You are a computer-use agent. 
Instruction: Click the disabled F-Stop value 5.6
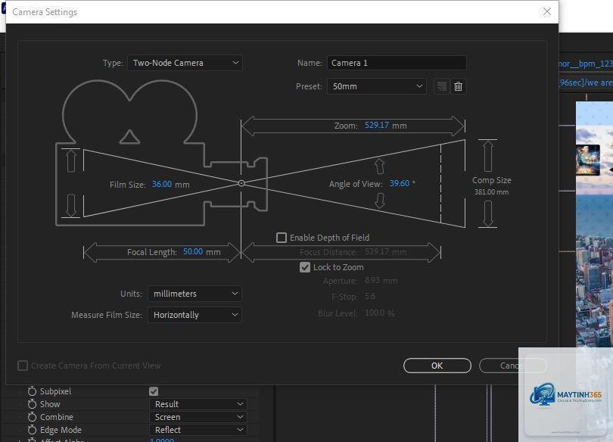coord(370,296)
